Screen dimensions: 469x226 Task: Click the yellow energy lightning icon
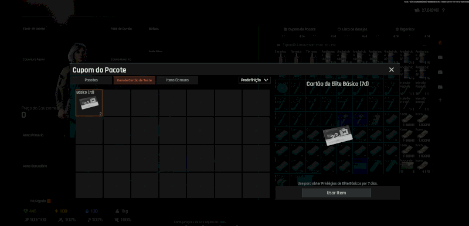pyautogui.click(x=56, y=211)
